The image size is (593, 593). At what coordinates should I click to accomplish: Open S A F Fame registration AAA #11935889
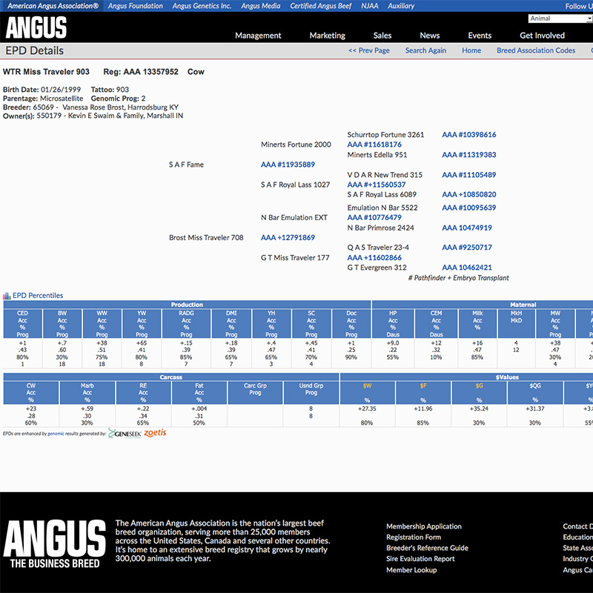click(288, 165)
